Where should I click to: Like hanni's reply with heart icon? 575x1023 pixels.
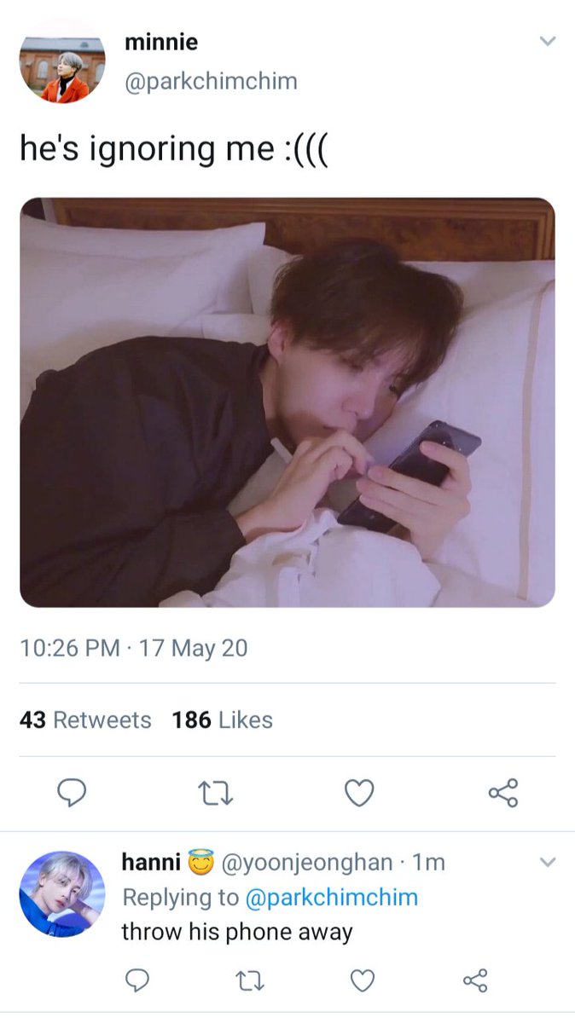tap(363, 981)
